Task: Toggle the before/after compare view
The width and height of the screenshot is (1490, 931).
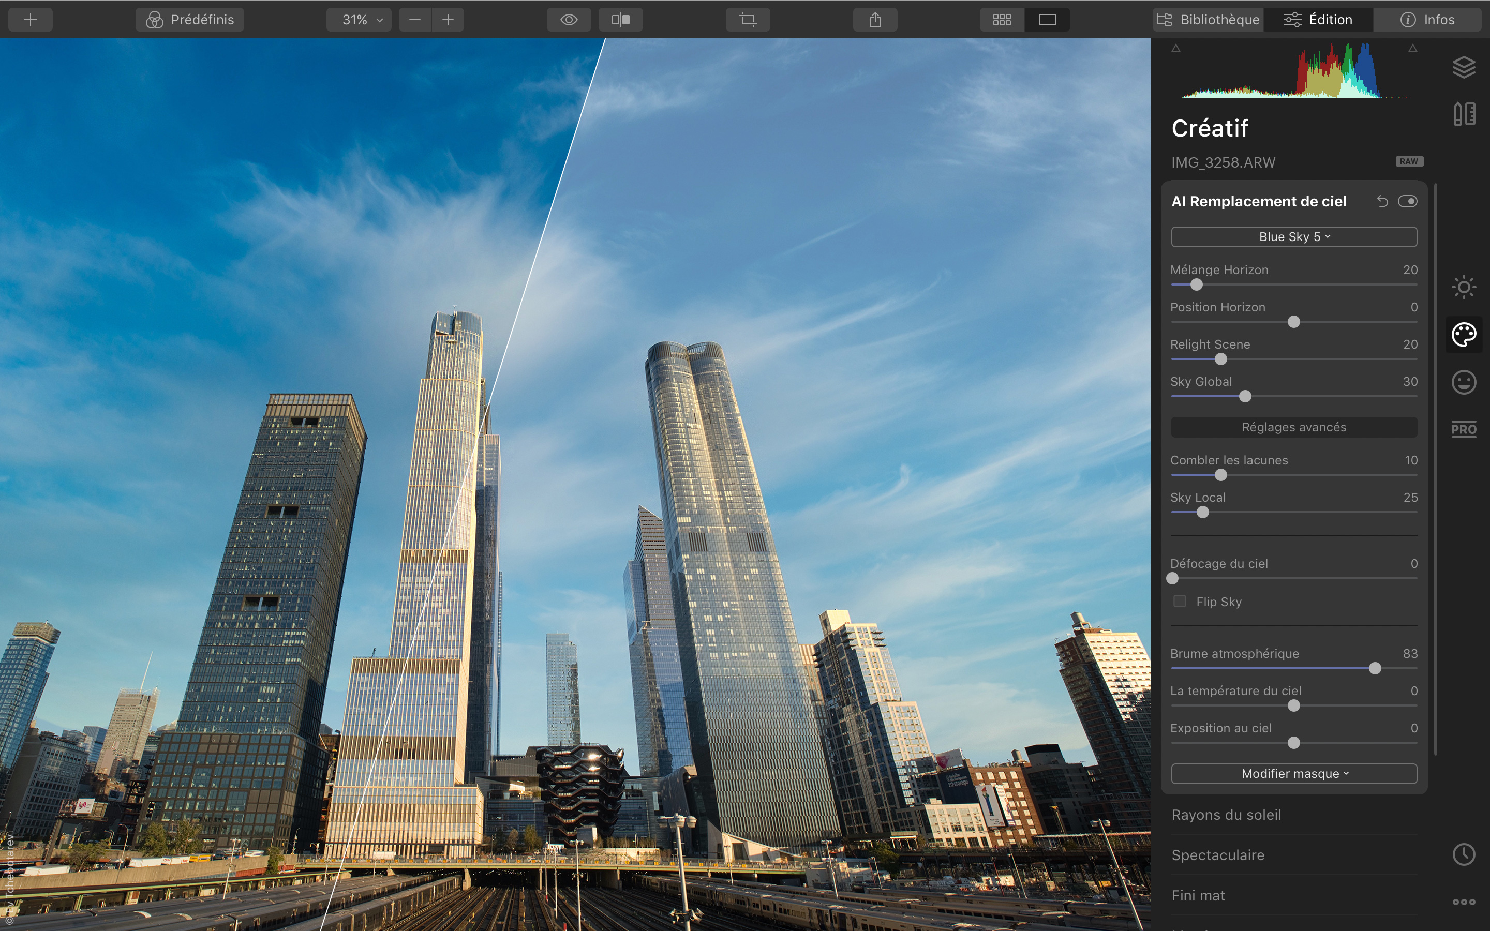Action: coord(621,20)
